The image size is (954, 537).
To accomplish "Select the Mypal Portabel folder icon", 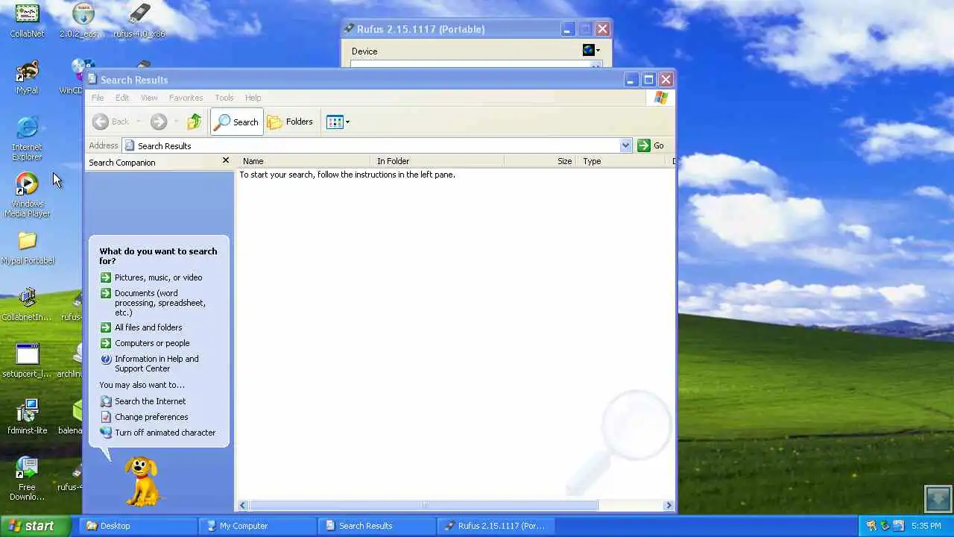I will pyautogui.click(x=28, y=248).
